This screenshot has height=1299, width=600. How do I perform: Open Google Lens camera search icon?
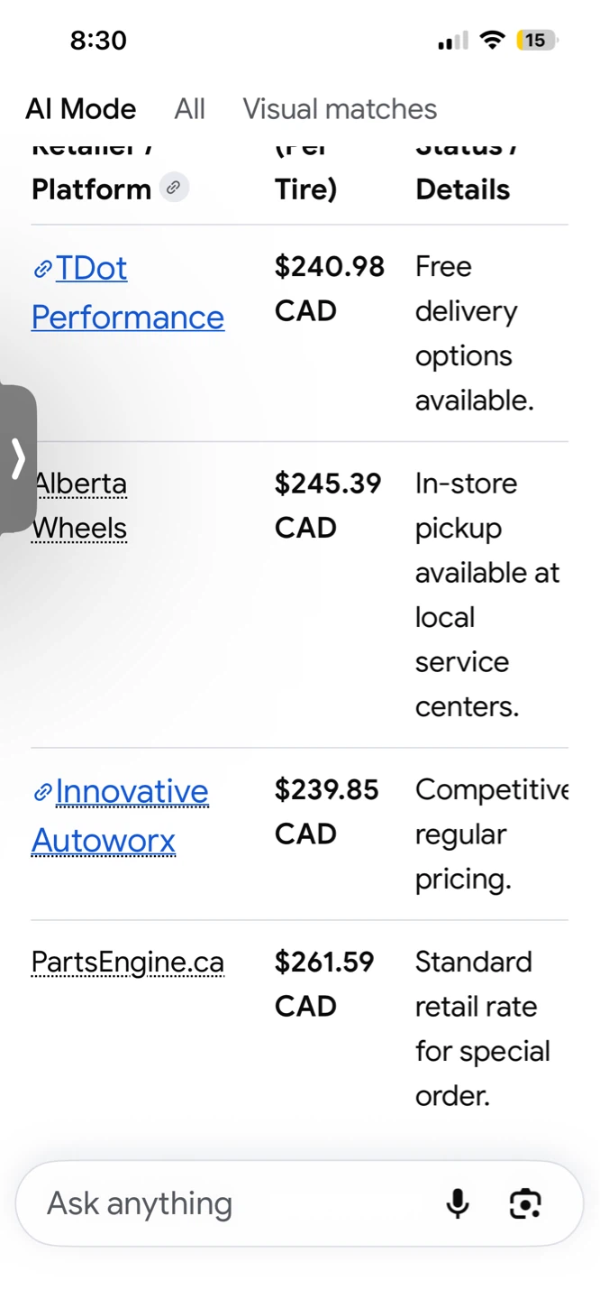[525, 1203]
